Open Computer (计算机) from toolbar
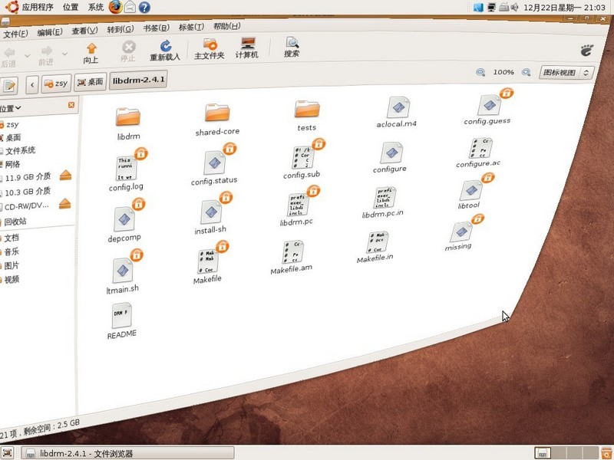The image size is (614, 460). click(x=247, y=48)
